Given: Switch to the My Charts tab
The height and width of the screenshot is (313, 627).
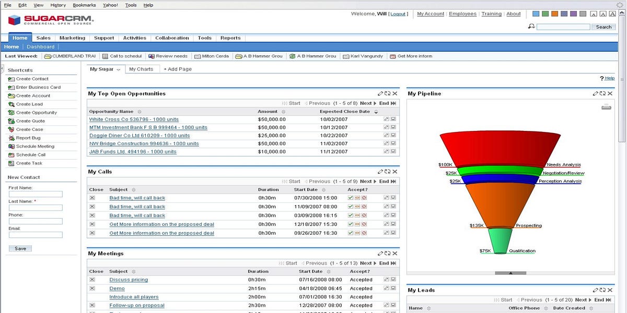Looking at the screenshot, I should coord(142,68).
